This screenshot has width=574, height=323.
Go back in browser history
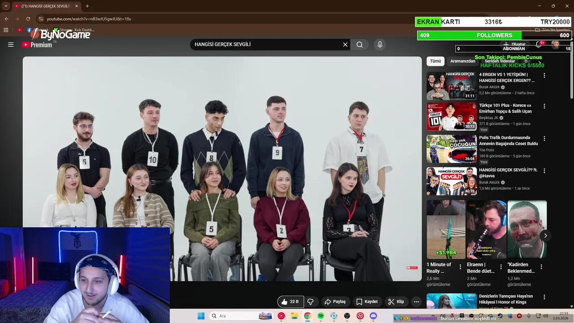point(6,19)
